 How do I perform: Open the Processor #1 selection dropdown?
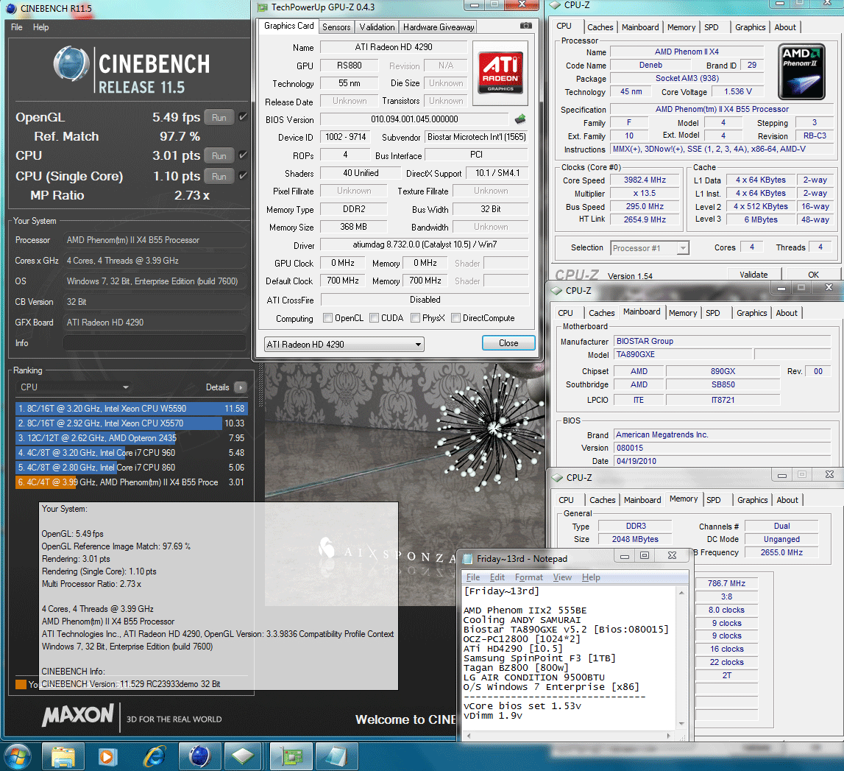(650, 248)
